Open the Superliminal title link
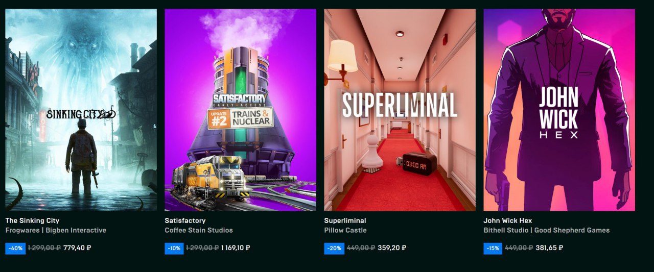654x272 pixels. (345, 220)
